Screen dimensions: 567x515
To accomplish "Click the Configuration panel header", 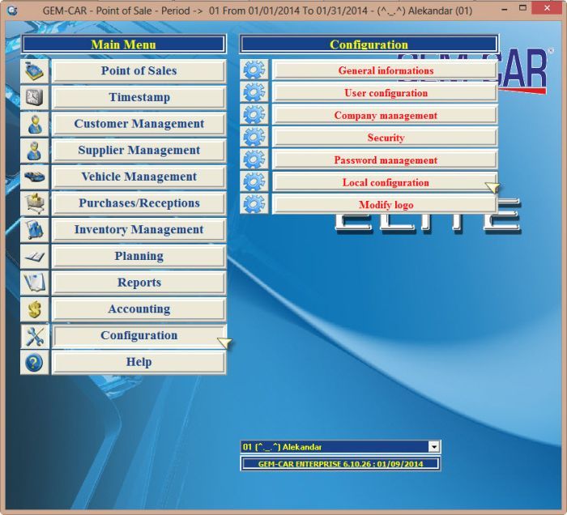I will coord(369,45).
